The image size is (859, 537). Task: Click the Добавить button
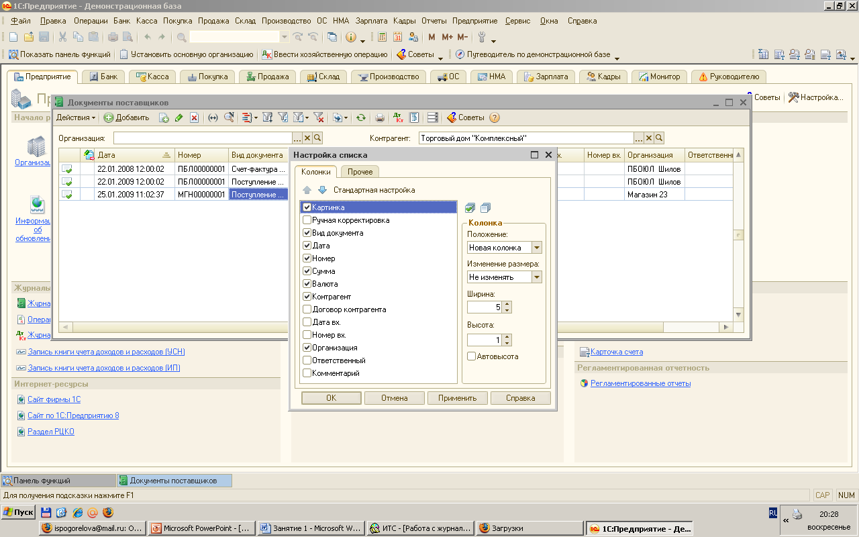[x=126, y=117]
